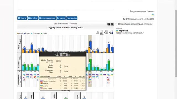
Task: Click the Belarus flag in the tooltip table
Action: point(41,83)
